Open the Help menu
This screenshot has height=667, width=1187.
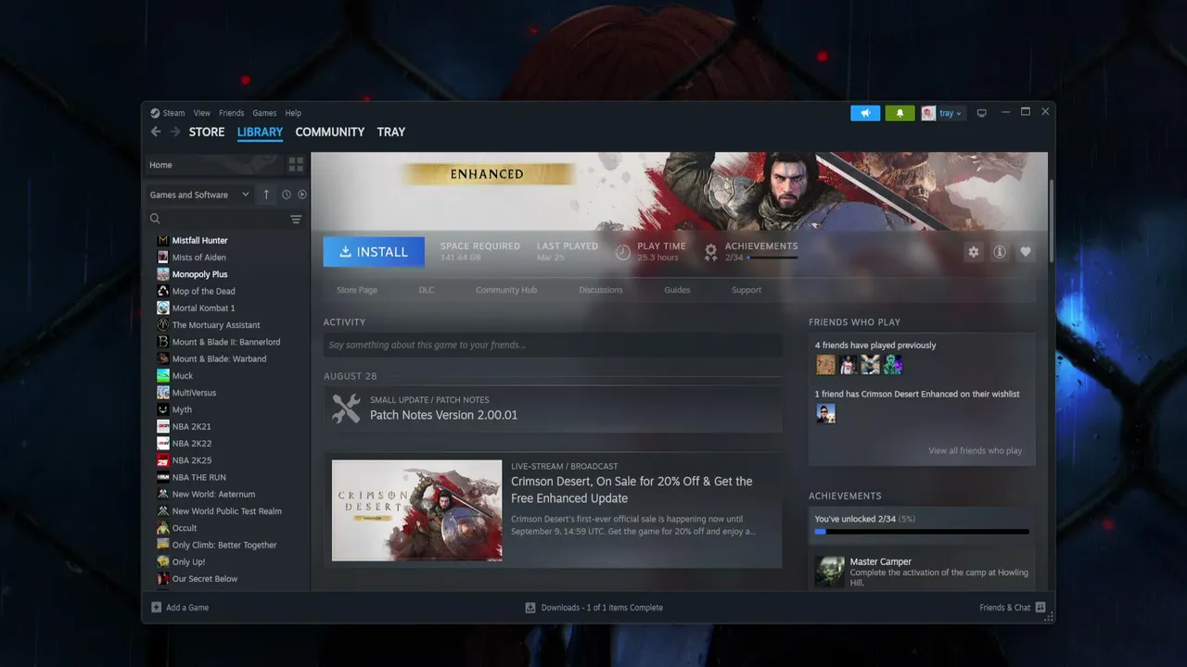(x=293, y=113)
